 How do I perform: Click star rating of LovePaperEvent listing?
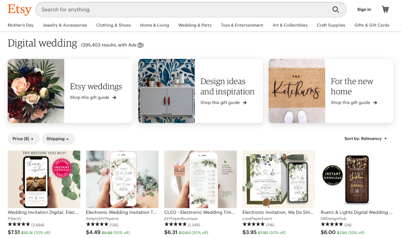[x=254, y=224]
